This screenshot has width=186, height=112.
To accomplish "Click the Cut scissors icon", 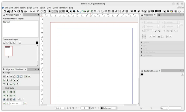I will (x=38, y=11).
